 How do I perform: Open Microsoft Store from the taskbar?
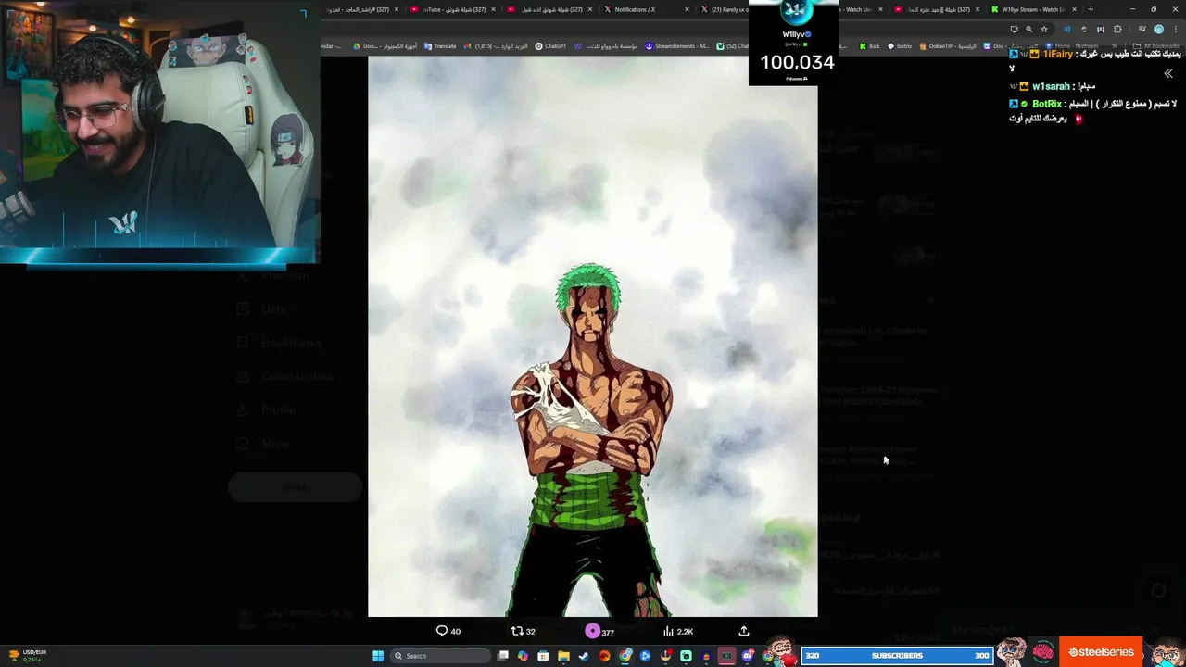point(543,656)
